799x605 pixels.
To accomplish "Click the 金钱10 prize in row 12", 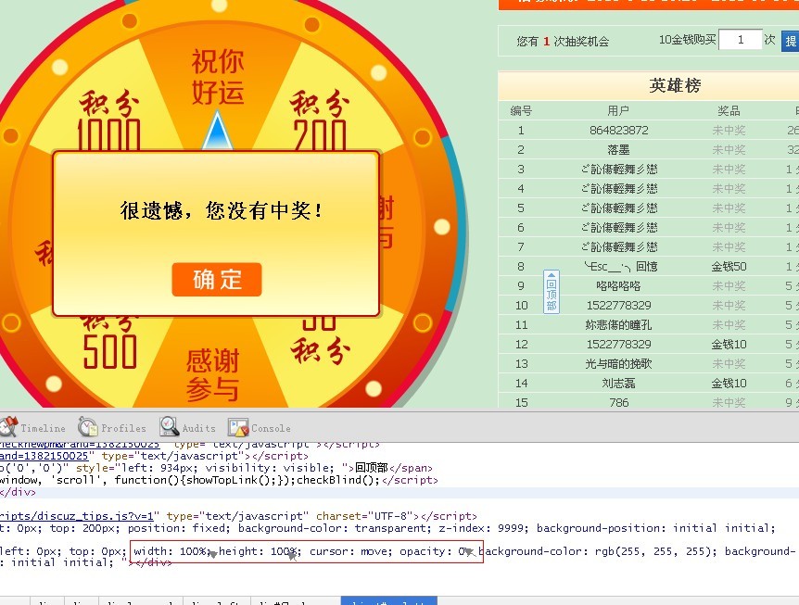I will [729, 345].
